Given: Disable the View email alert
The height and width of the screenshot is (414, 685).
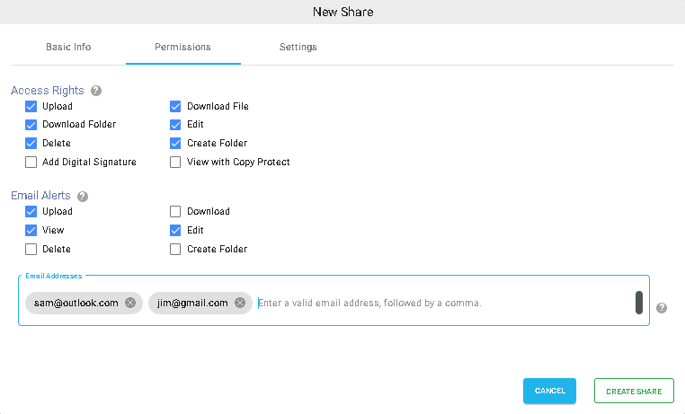Looking at the screenshot, I should [31, 230].
